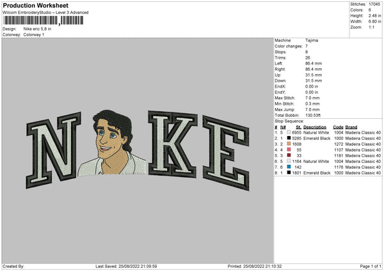Click the Machine value Tajima
Viewport: 384px width, 271px height.
tap(312, 40)
